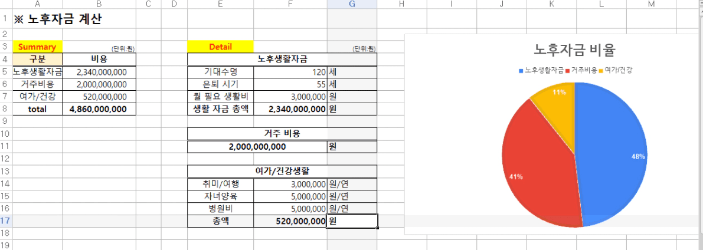
Task: Click the 거주비용 red legend swatch
Action: (x=568, y=70)
